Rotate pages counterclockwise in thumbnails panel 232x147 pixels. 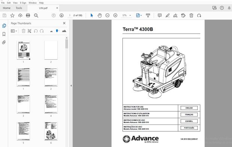coord(36,31)
